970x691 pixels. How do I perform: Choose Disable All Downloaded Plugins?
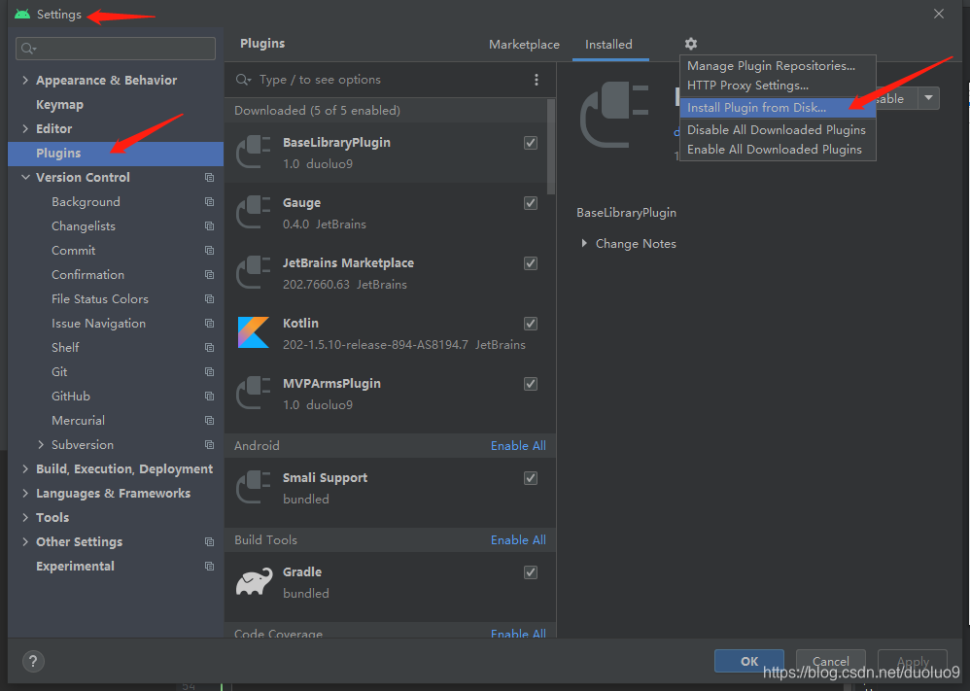coord(778,130)
